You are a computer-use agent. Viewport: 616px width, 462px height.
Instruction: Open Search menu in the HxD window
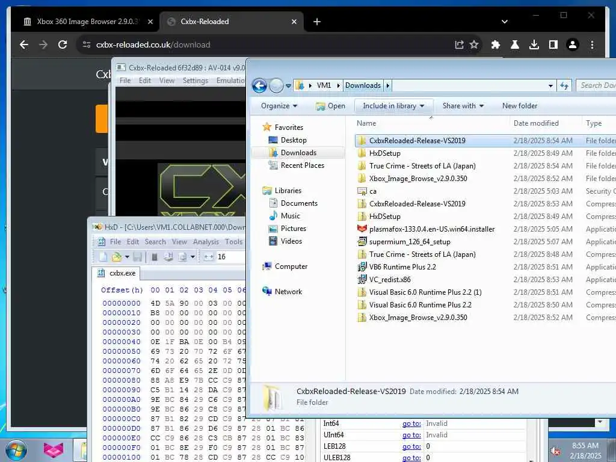pos(155,242)
